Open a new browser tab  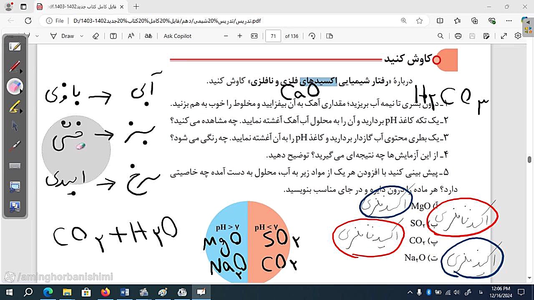[x=136, y=7]
